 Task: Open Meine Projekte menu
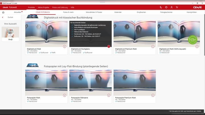[44, 7]
